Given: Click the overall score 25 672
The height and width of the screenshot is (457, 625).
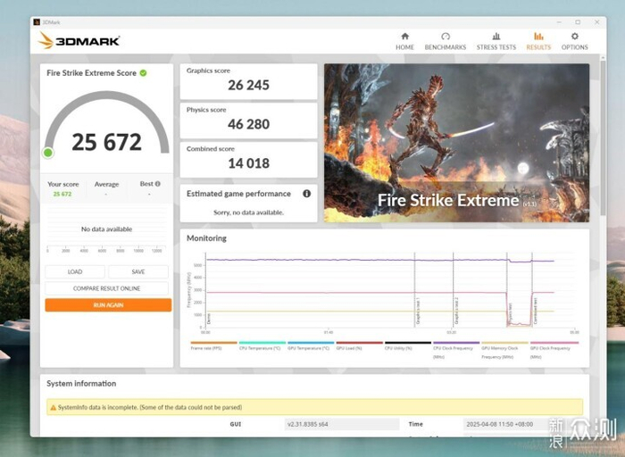Looking at the screenshot, I should coord(107,142).
